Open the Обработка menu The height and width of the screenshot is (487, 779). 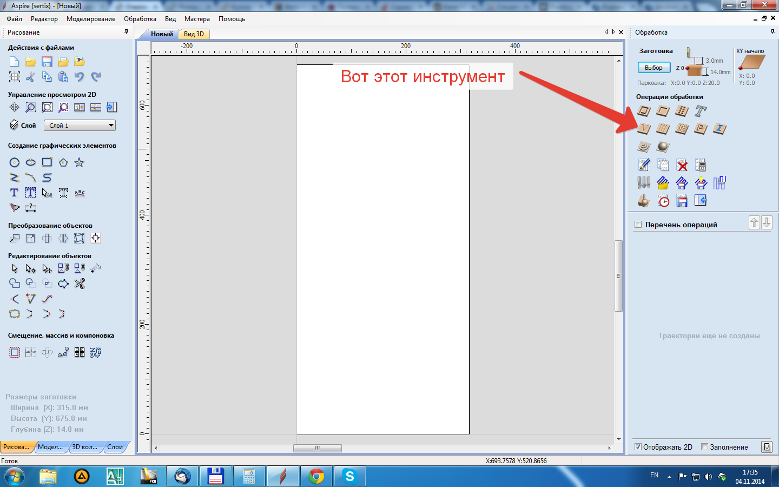(x=140, y=19)
